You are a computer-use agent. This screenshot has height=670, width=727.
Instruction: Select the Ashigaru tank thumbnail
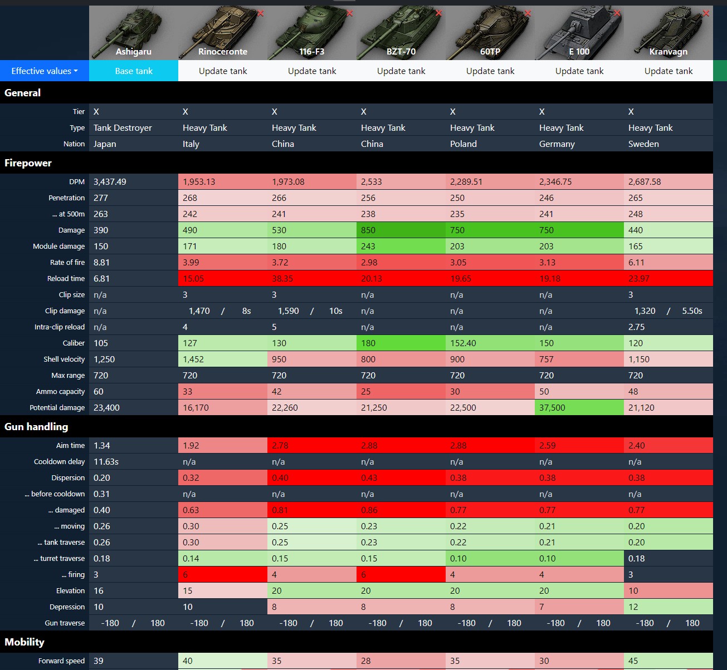(134, 33)
